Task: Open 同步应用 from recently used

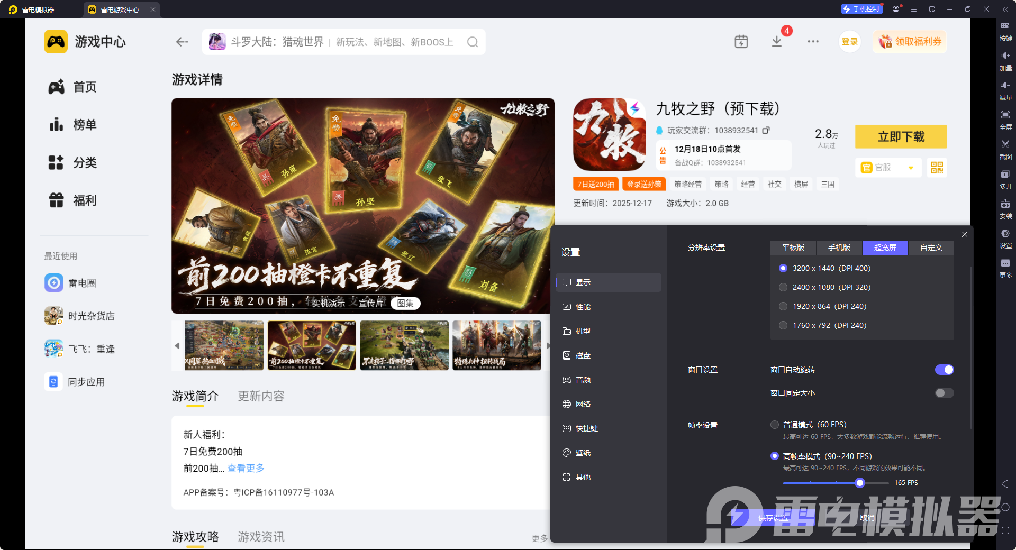Action: pyautogui.click(x=75, y=382)
